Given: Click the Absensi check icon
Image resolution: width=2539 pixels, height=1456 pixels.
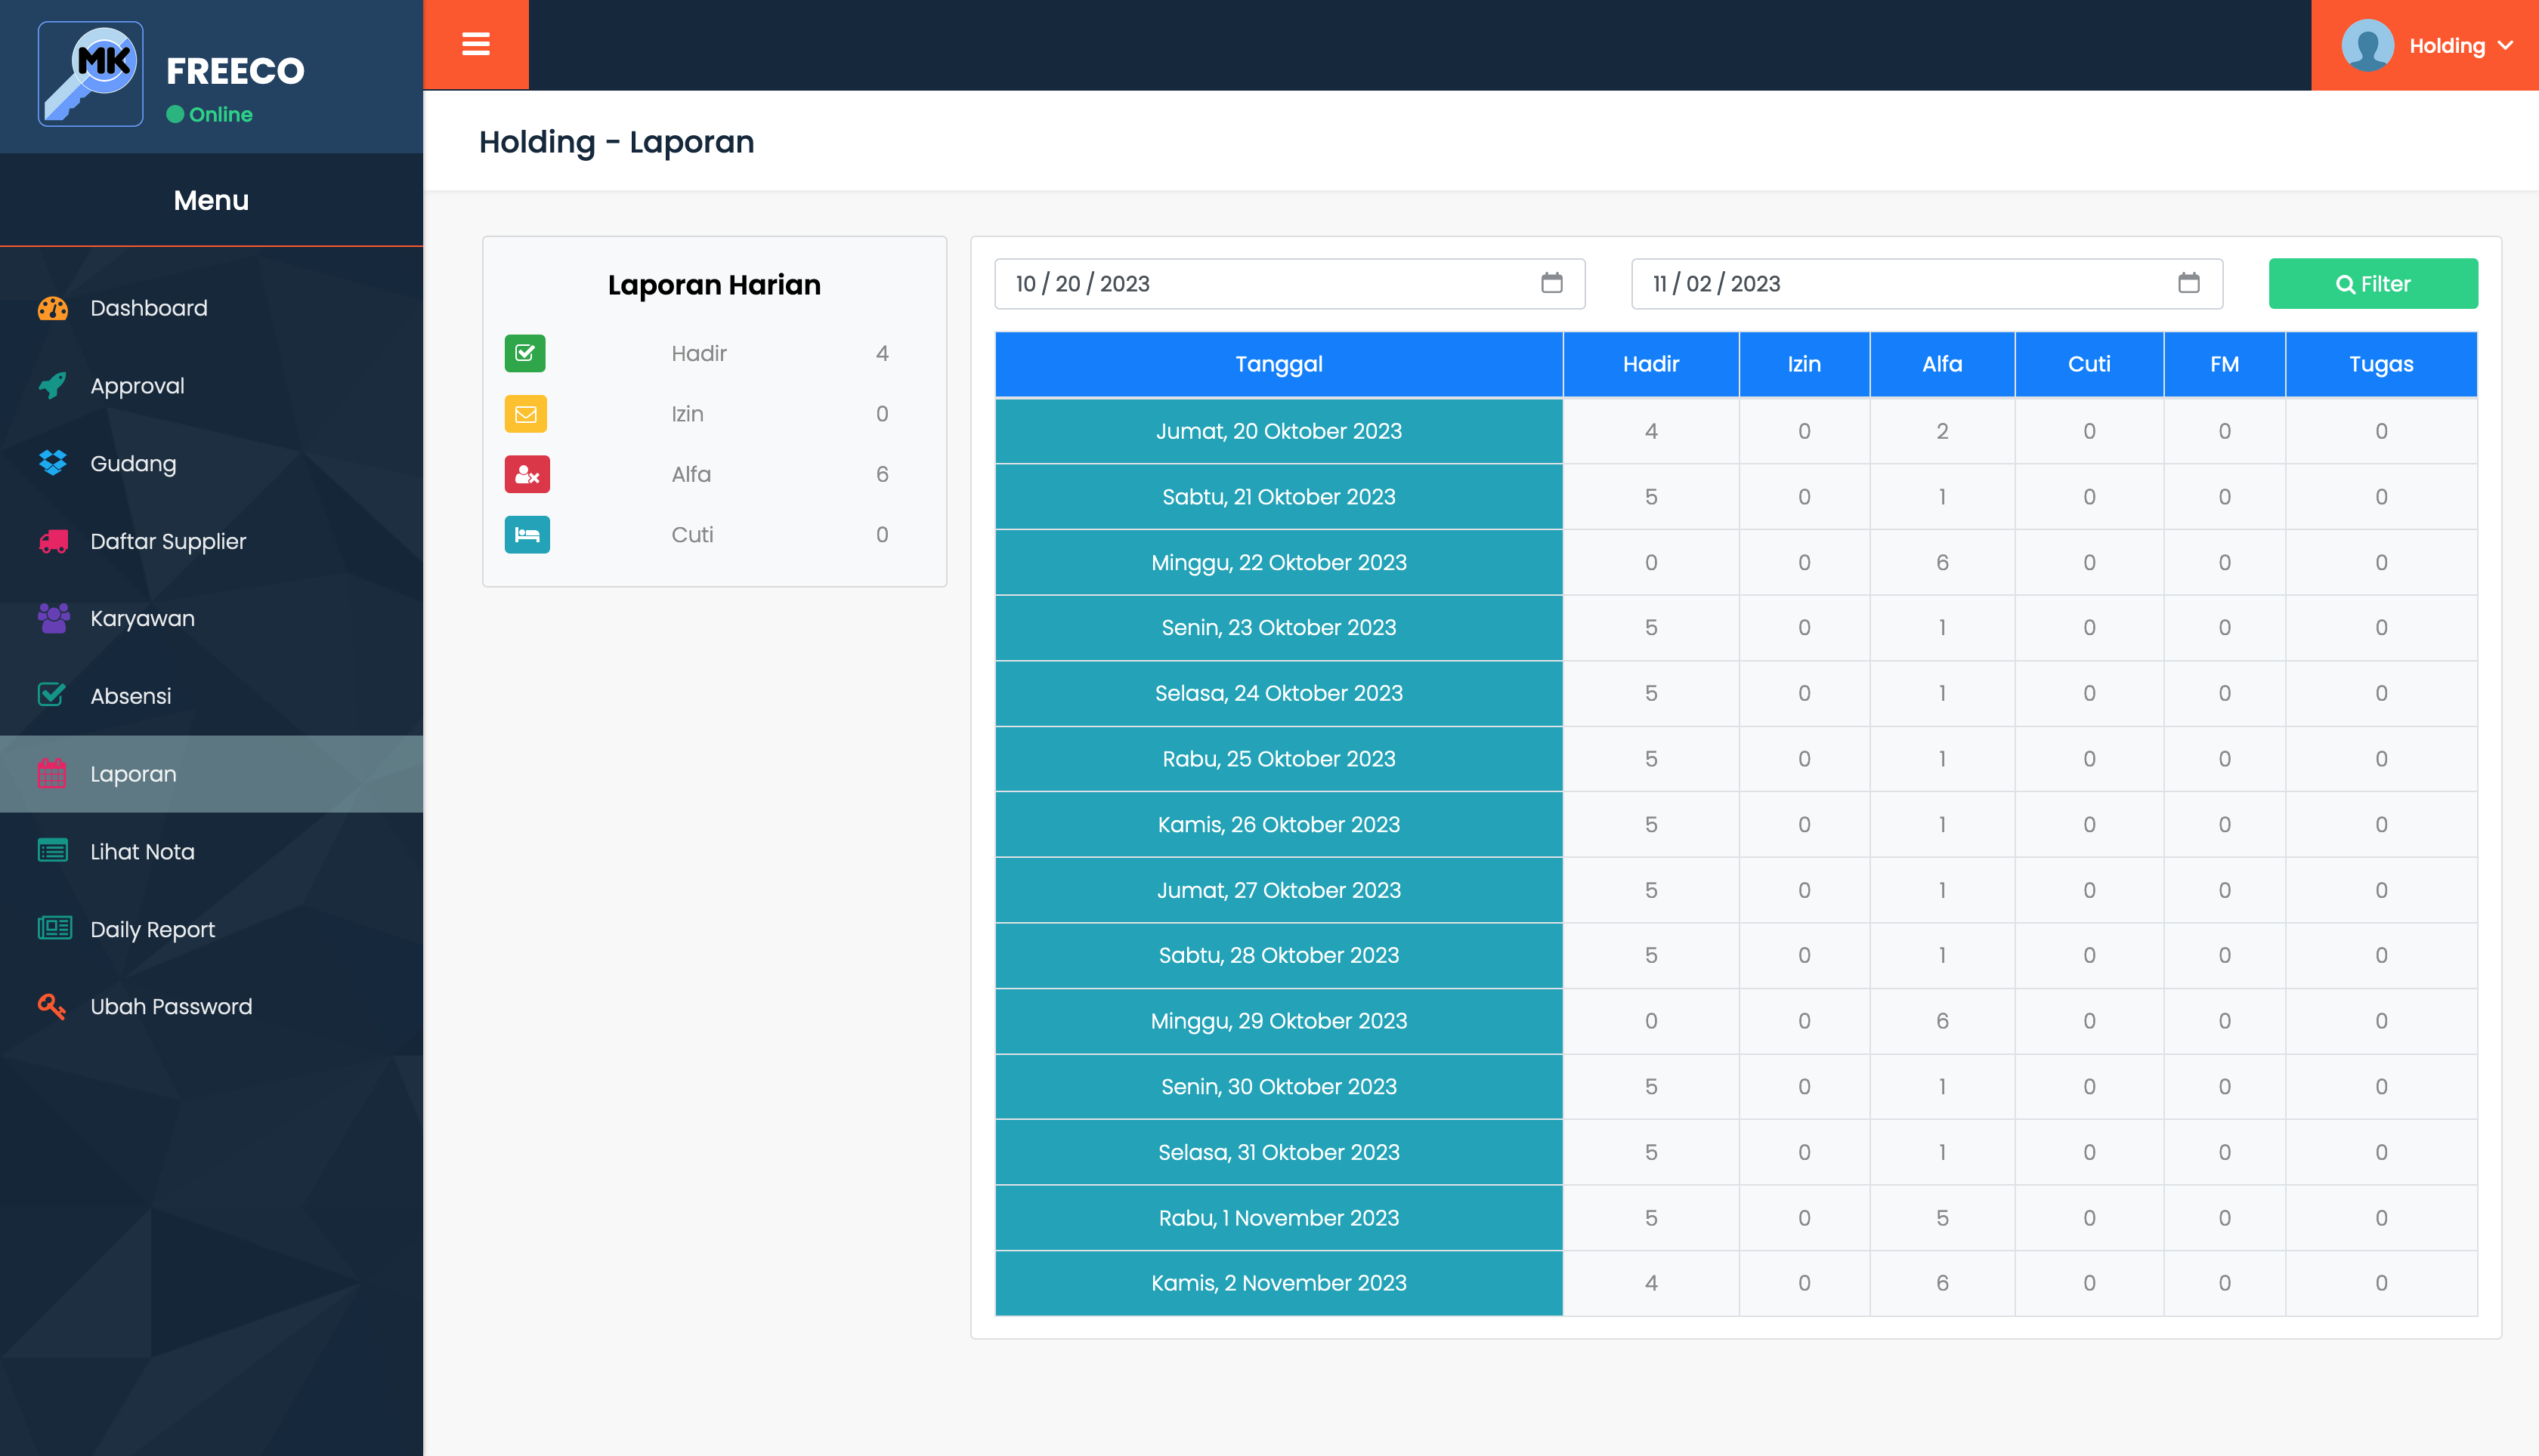Looking at the screenshot, I should [52, 695].
